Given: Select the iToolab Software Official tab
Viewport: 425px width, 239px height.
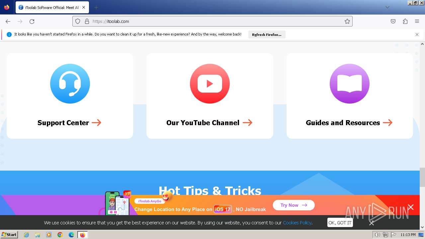Looking at the screenshot, I should click(52, 7).
